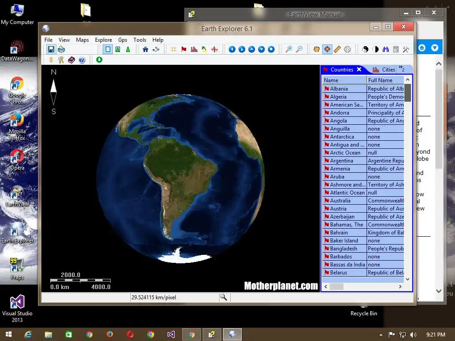Click the countries list horizontal scroll right arrow
The width and height of the screenshot is (455, 341).
coord(400,286)
